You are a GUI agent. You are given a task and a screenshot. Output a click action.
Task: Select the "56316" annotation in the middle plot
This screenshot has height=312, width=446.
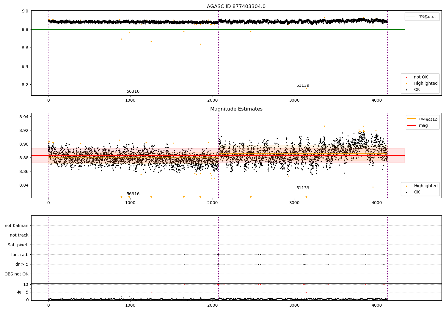[133, 194]
